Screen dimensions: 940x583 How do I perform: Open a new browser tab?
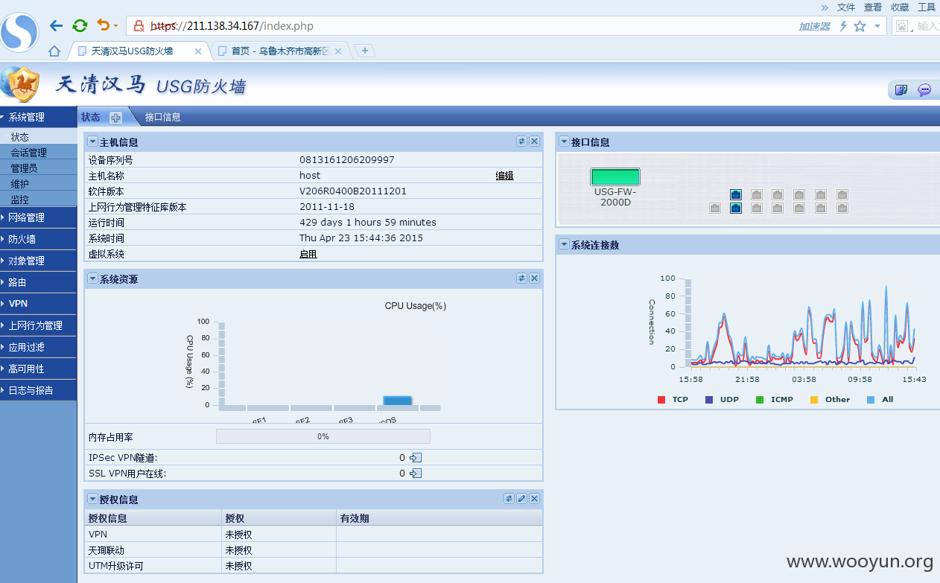[x=365, y=51]
